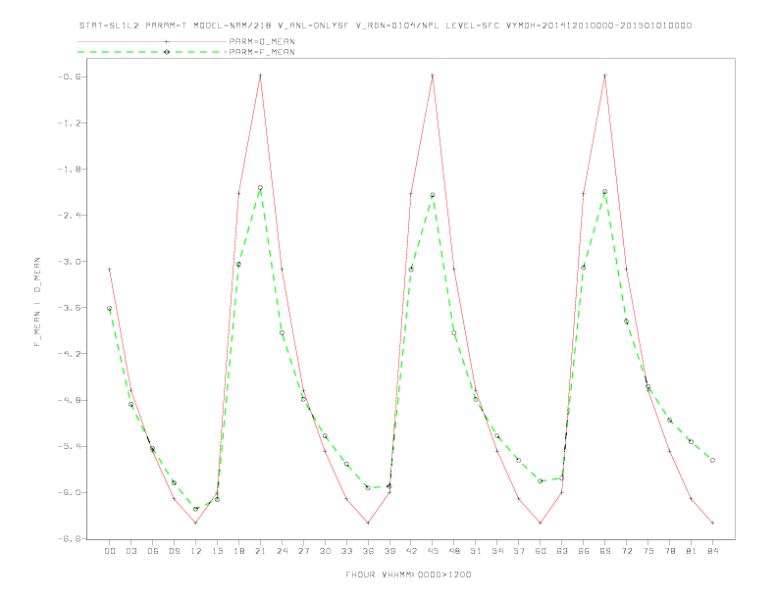Click the 36 forecast hour tick label
Image resolution: width=777 pixels, height=600 pixels.
[x=368, y=551]
